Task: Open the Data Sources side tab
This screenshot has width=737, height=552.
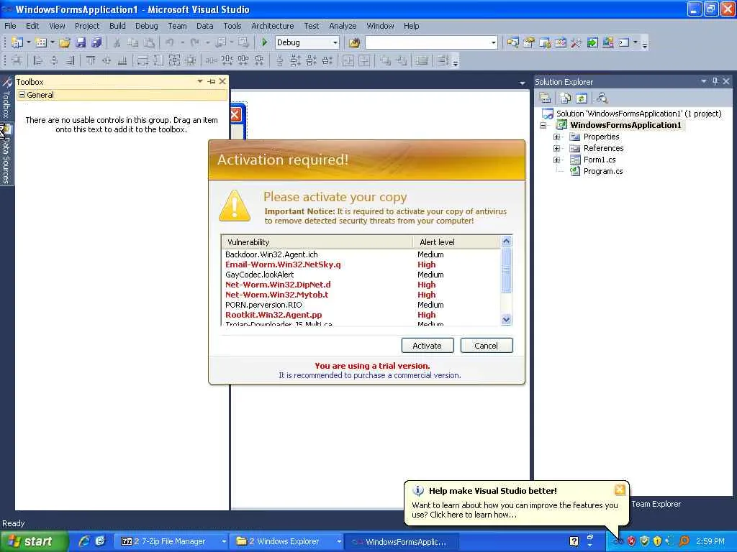Action: (6, 155)
